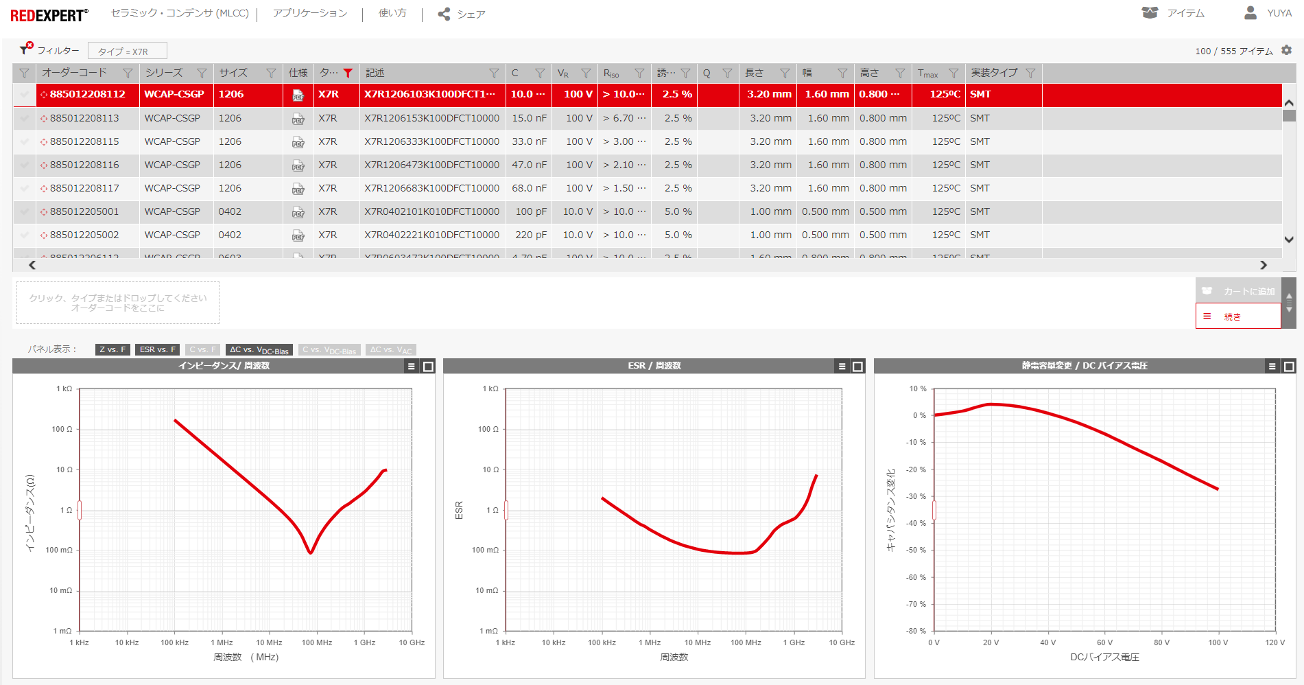Enable the ΔC vs. VAC panel
The height and width of the screenshot is (685, 1304).
point(390,349)
